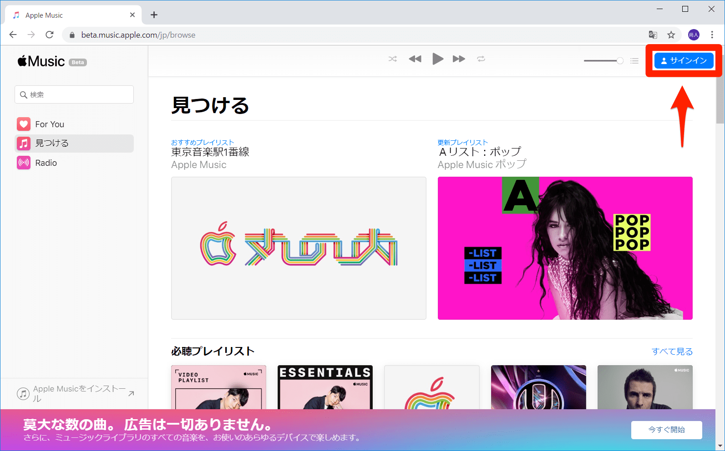This screenshot has height=451, width=725.
Task: Click the For You heart icon
Action: point(24,124)
